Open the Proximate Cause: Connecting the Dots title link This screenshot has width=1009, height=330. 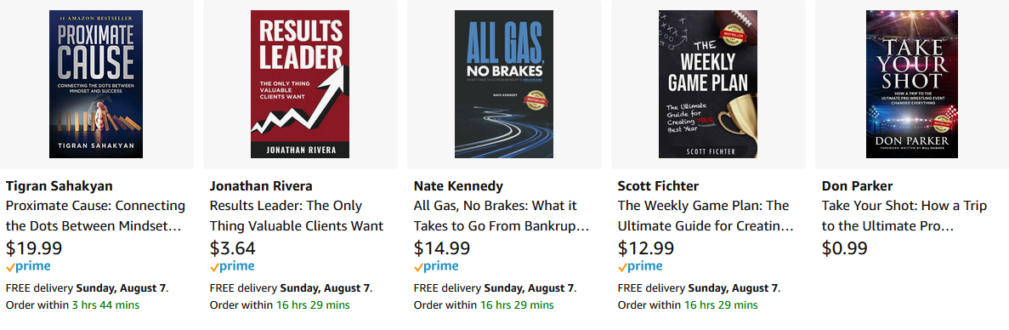[x=96, y=216]
